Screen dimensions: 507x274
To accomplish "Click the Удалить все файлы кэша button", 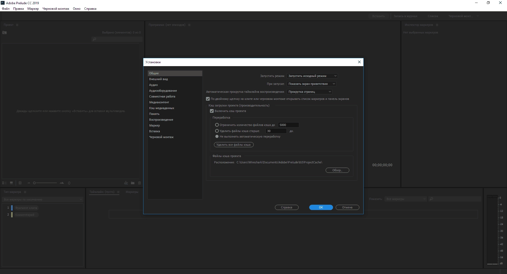I will pos(233,145).
